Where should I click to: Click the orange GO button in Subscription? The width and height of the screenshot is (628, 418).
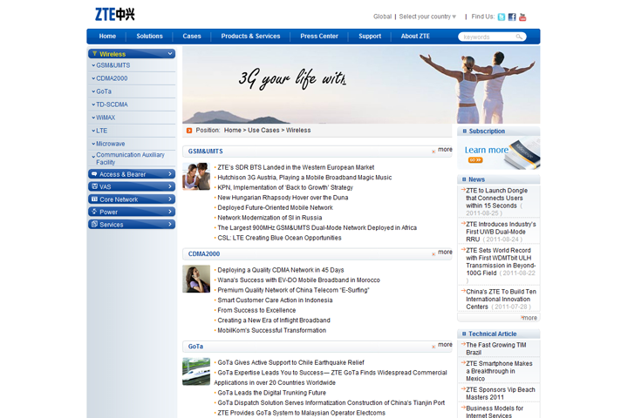474,160
